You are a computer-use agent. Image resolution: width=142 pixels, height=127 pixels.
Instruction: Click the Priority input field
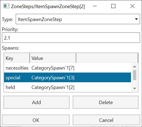coord(71,38)
